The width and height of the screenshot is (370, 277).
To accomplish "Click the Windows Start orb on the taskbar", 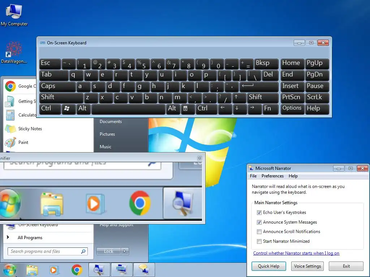I will [x=9, y=270].
